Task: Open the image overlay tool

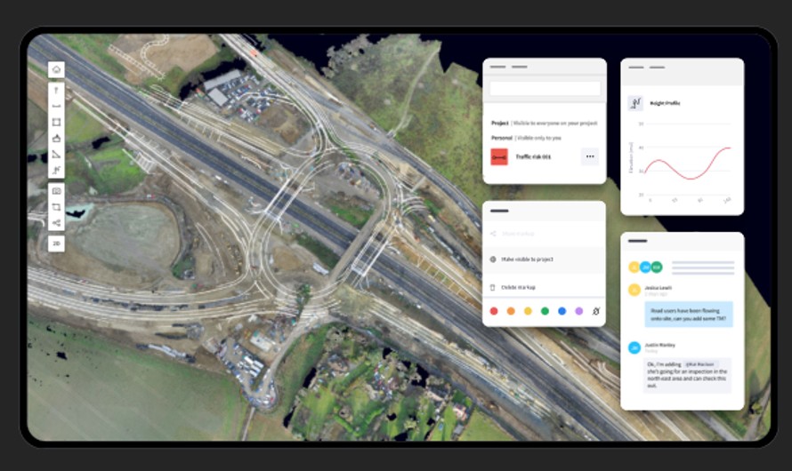Action: coord(56,191)
